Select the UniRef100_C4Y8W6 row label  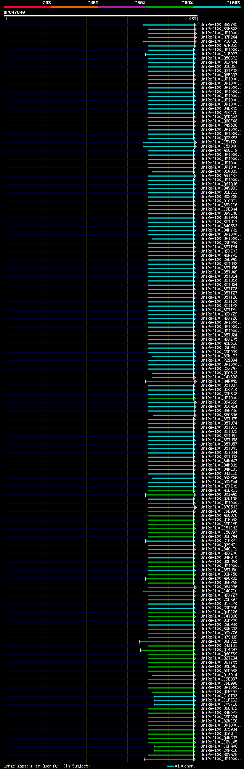(219, 616)
